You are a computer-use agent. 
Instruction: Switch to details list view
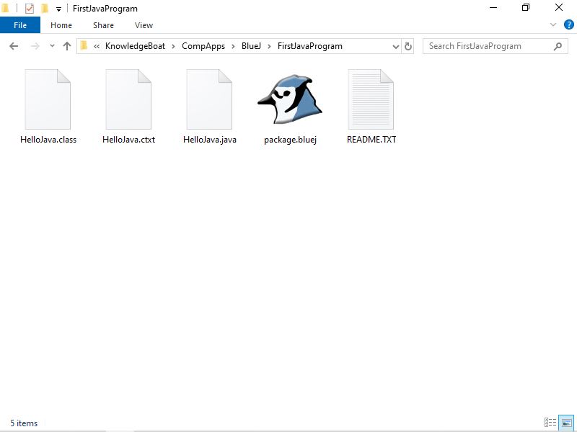coord(550,423)
